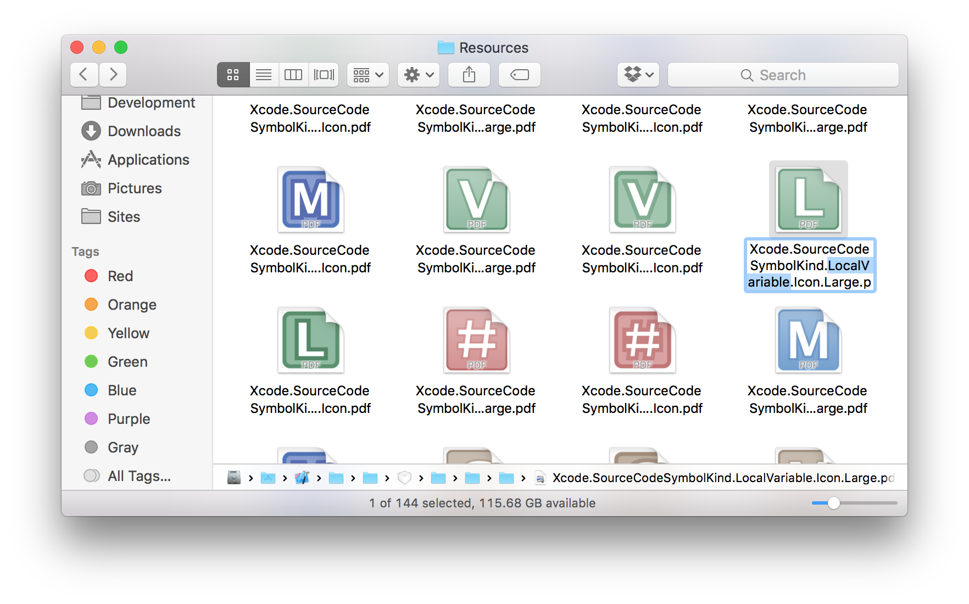The height and width of the screenshot is (604, 969).
Task: Select the Gray tag
Action: pos(111,448)
